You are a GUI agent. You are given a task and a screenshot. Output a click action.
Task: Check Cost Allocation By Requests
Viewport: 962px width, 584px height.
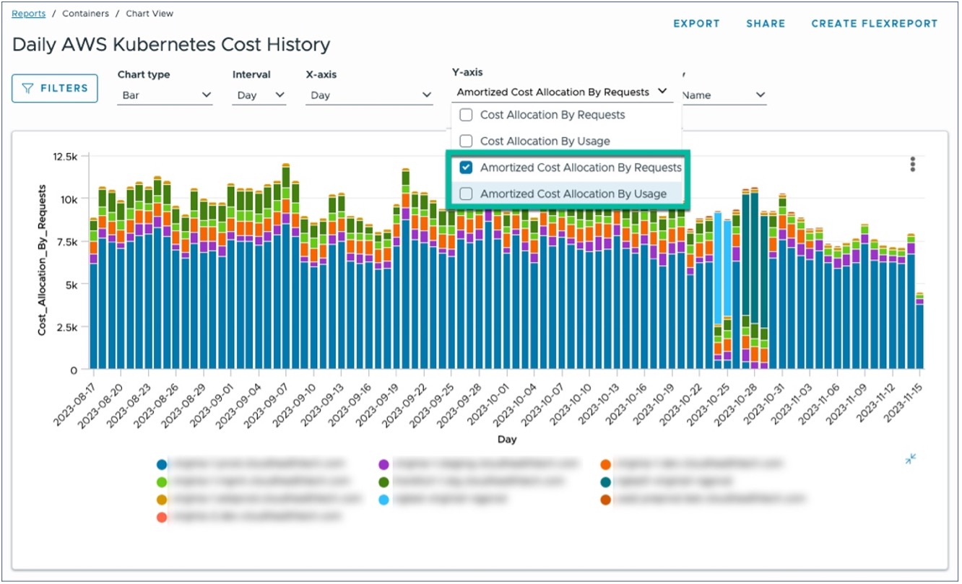[466, 115]
